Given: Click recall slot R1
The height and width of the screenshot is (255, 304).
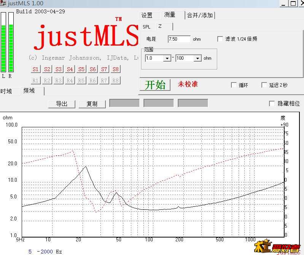Looking at the screenshot, I should click(x=36, y=80).
